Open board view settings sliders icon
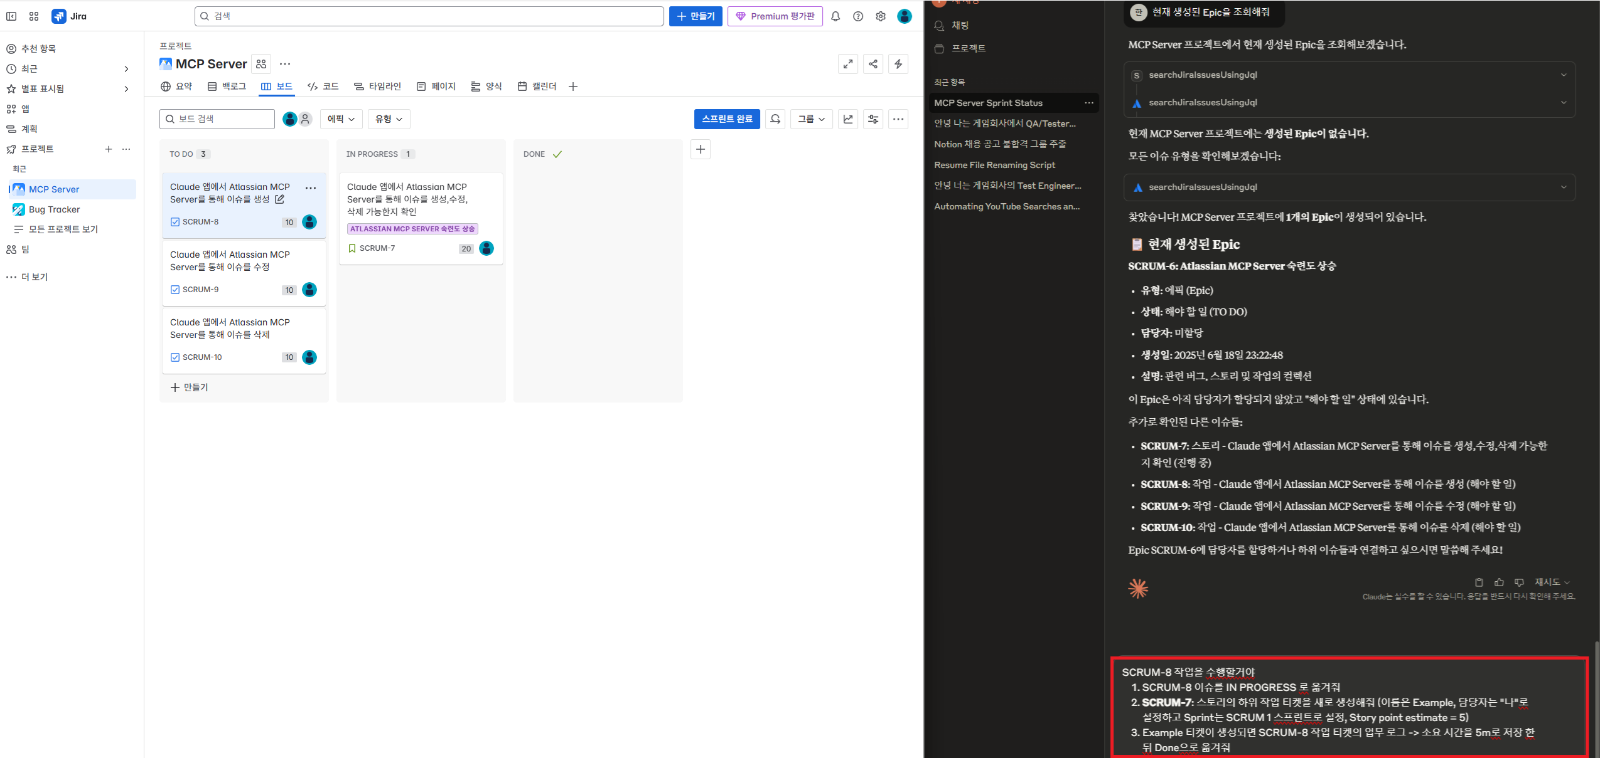Image resolution: width=1600 pixels, height=758 pixels. [x=873, y=119]
